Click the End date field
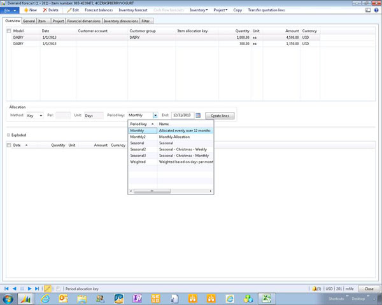The height and width of the screenshot is (305, 382). 183,115
